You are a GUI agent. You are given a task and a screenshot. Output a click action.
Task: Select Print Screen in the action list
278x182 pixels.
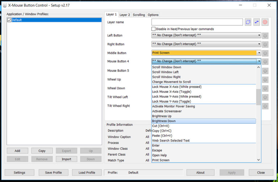pyautogui.click(x=204, y=160)
